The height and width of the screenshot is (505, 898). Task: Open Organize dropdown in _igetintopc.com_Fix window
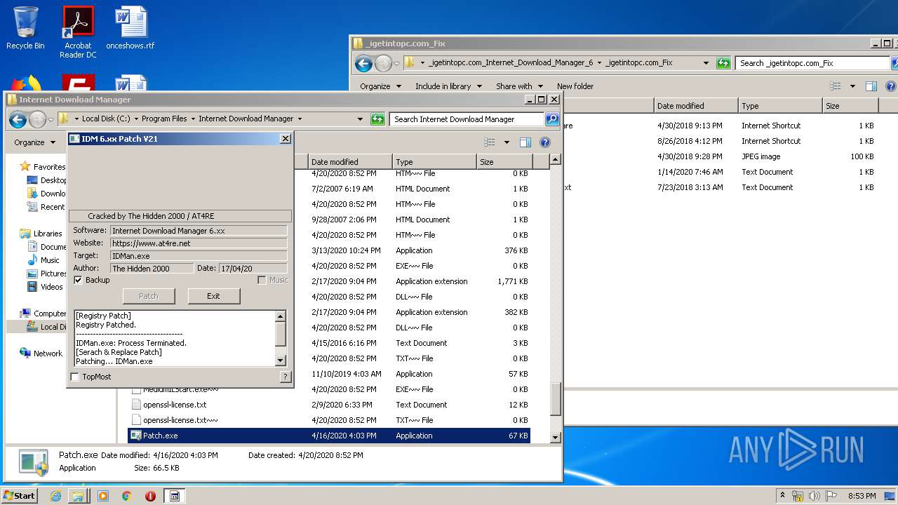pos(380,86)
